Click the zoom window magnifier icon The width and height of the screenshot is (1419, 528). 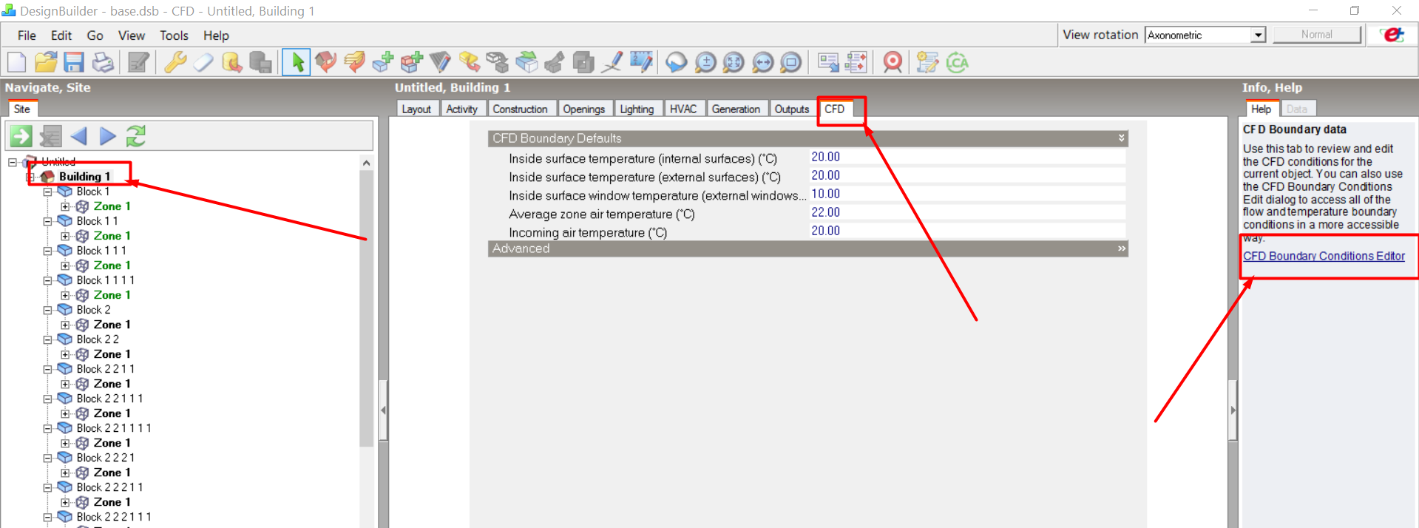791,63
